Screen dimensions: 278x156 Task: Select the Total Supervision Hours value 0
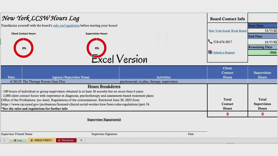[x=263, y=114]
